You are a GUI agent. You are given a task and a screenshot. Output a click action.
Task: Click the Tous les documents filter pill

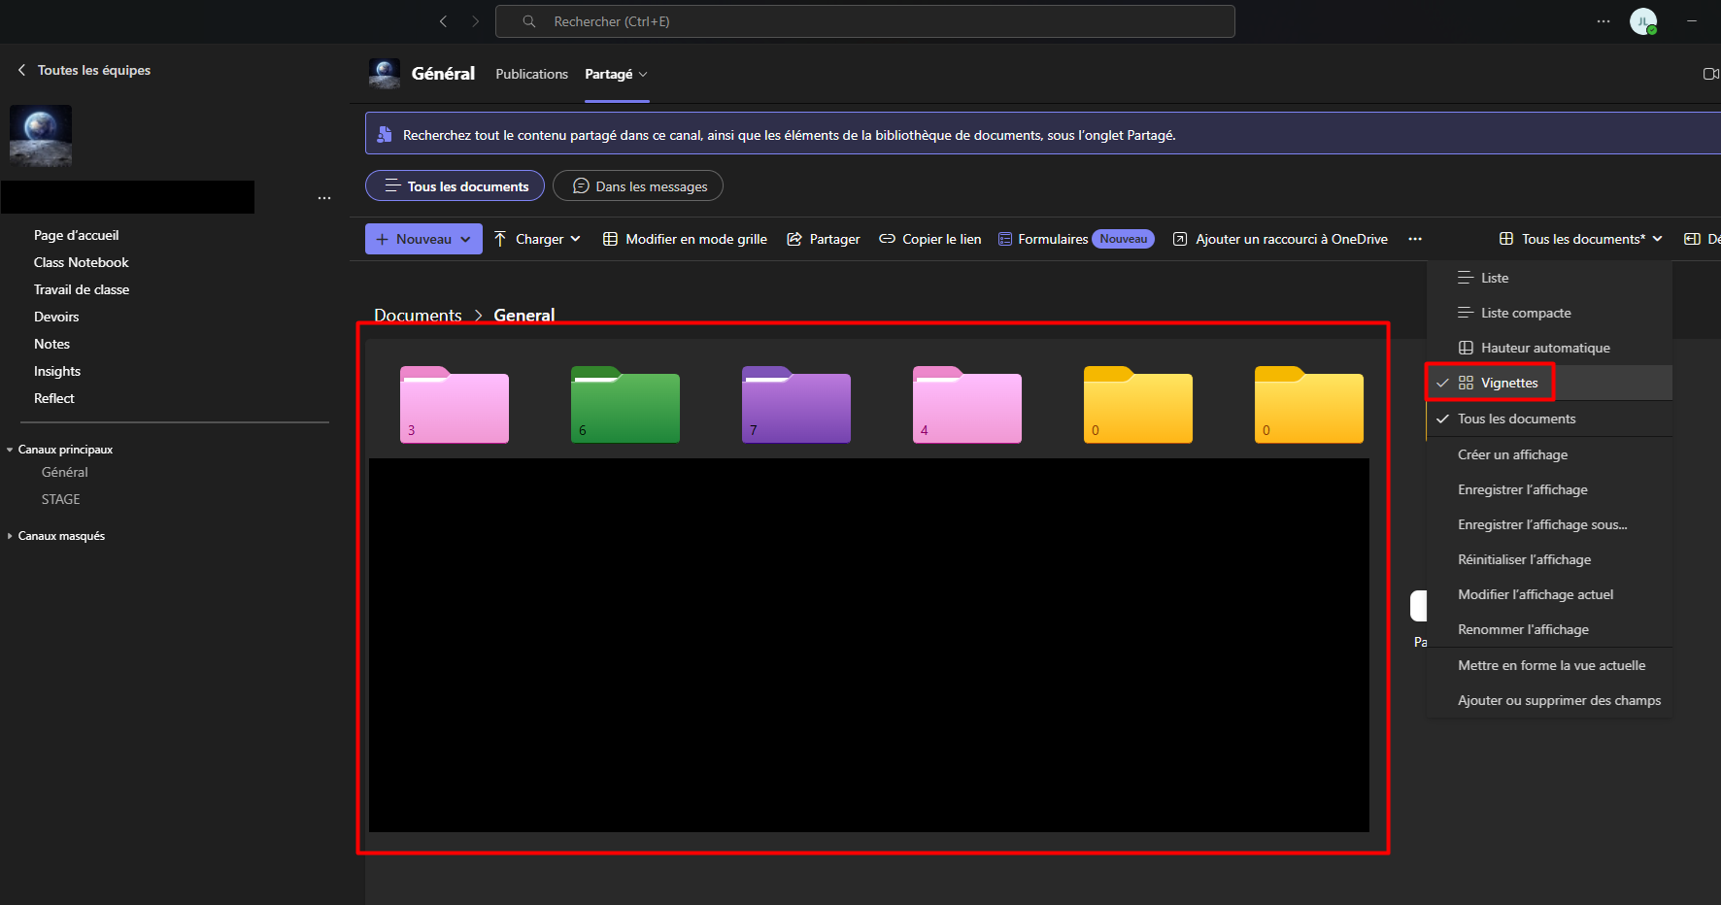pos(455,186)
